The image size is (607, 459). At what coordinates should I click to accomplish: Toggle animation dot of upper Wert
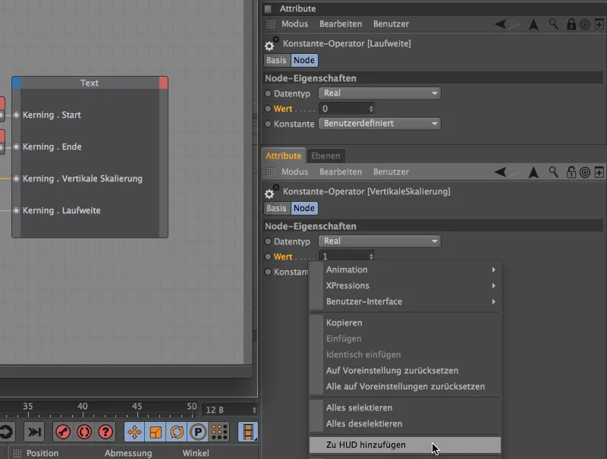tap(268, 108)
